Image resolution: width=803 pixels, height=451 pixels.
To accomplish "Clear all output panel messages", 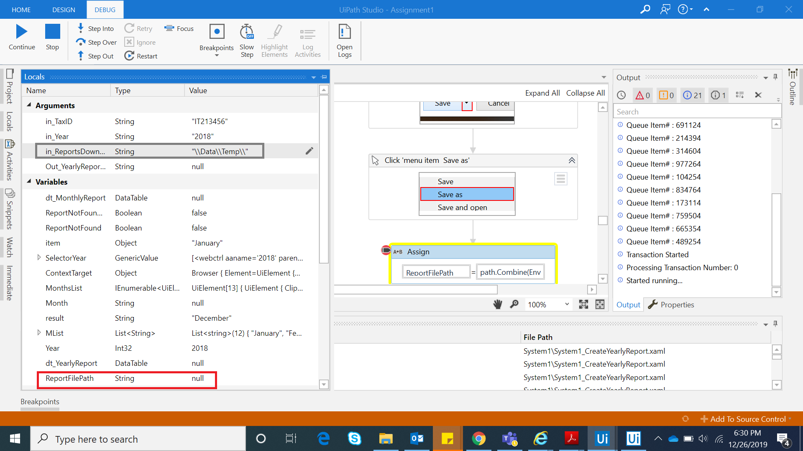I will tap(758, 95).
